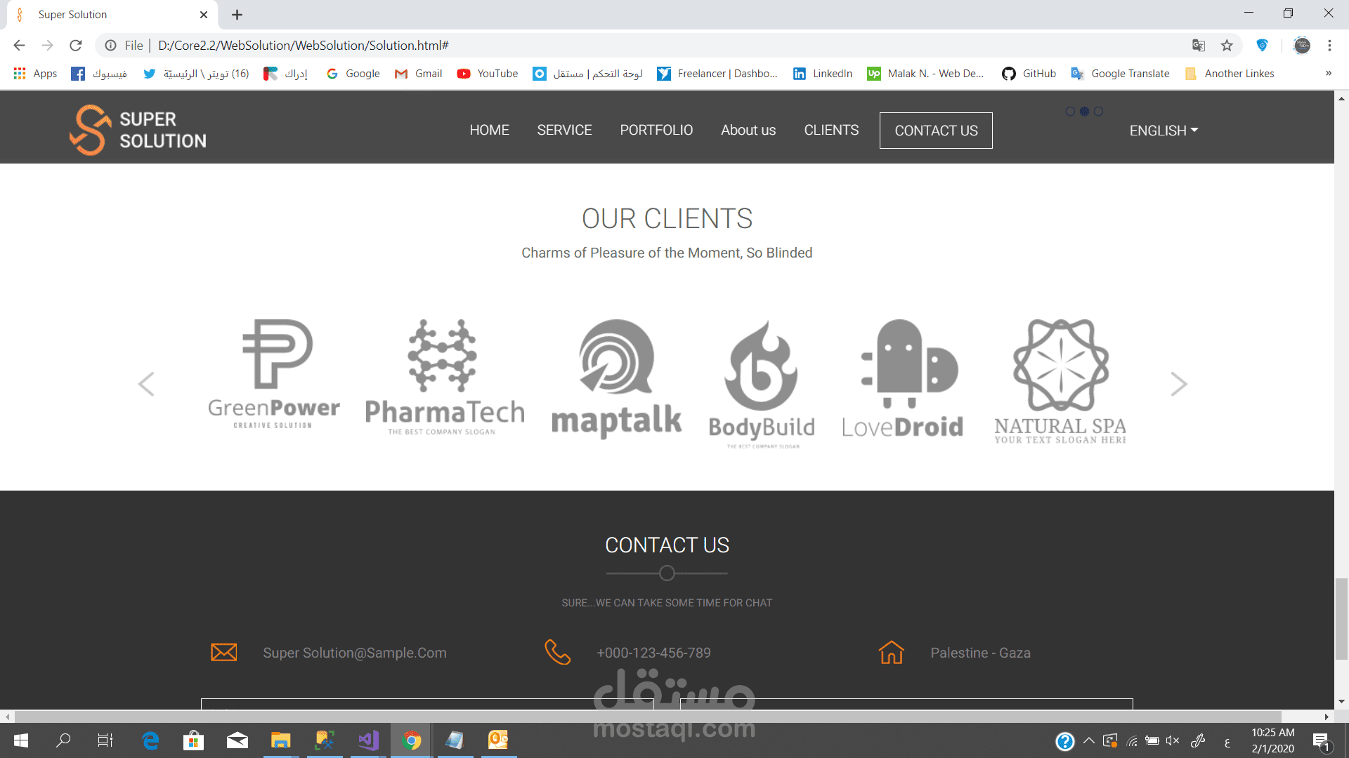Screen dimensions: 1349x758
Task: Select the first carousel indicator dot
Action: point(1070,112)
